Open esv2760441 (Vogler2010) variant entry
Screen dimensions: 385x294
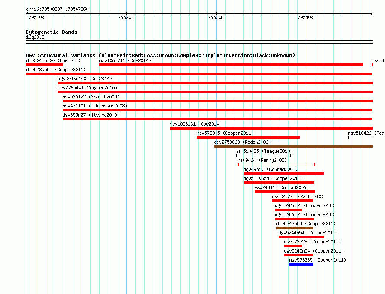click(x=87, y=88)
